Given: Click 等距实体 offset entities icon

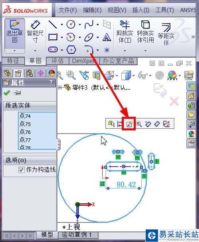Looking at the screenshot, I should [x=166, y=27].
